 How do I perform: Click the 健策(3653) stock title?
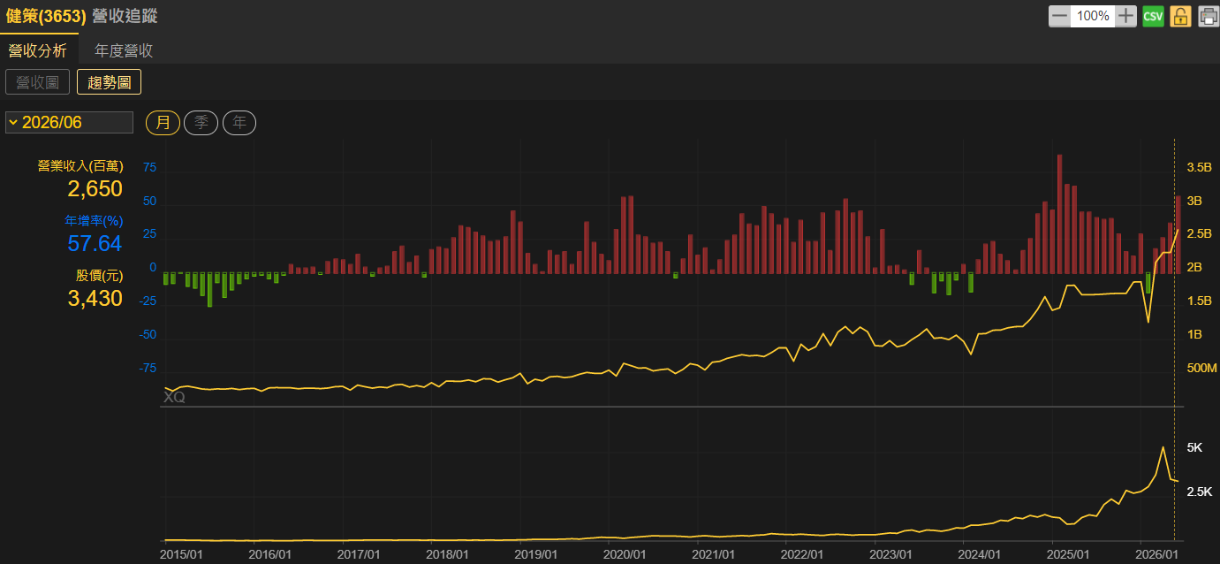coord(46,16)
